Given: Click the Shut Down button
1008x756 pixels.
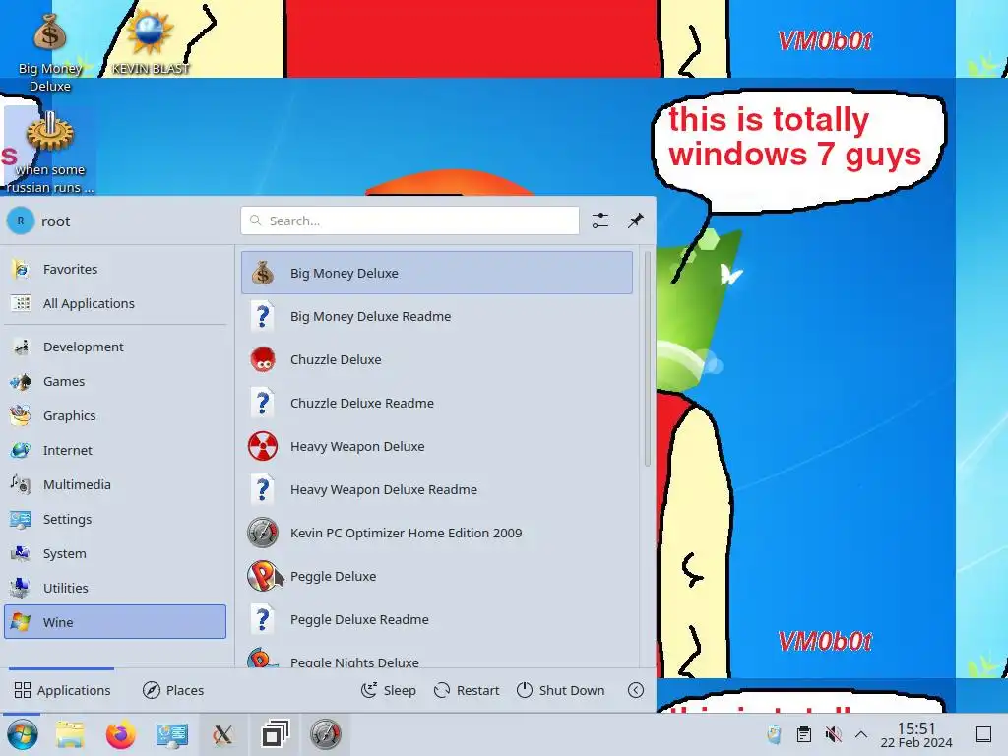Looking at the screenshot, I should tap(560, 690).
